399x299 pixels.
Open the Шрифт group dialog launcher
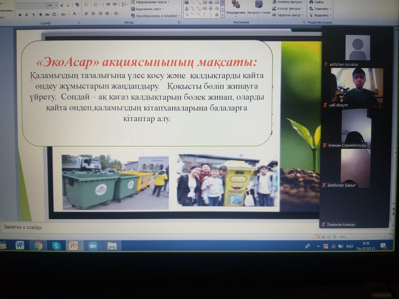click(79, 23)
